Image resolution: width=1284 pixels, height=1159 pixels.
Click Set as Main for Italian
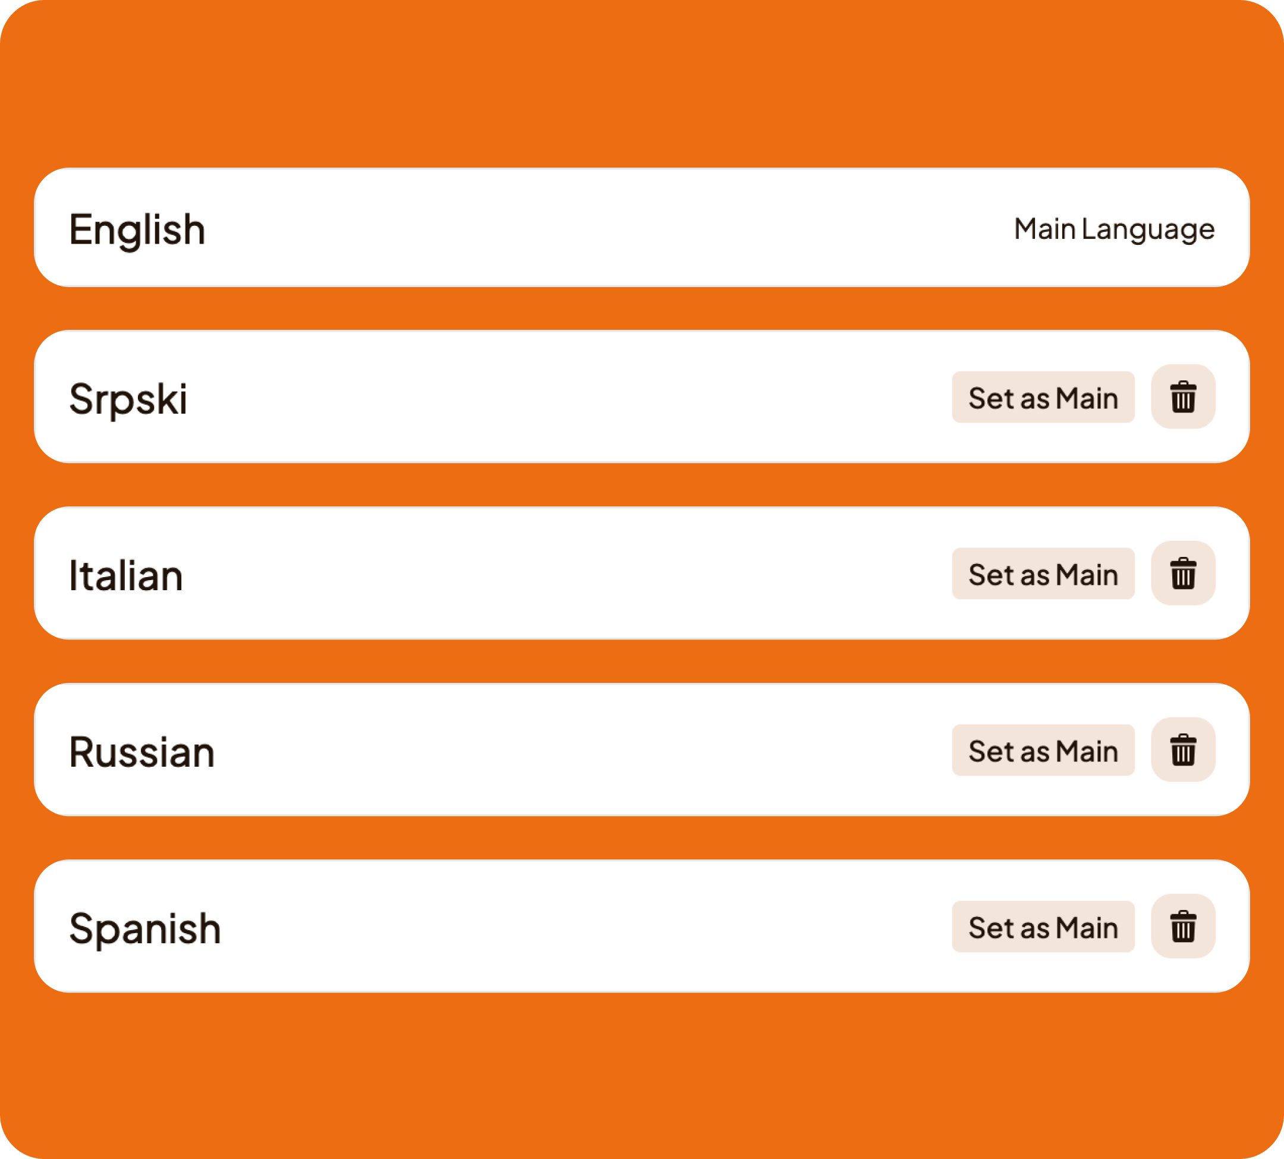[1043, 574]
